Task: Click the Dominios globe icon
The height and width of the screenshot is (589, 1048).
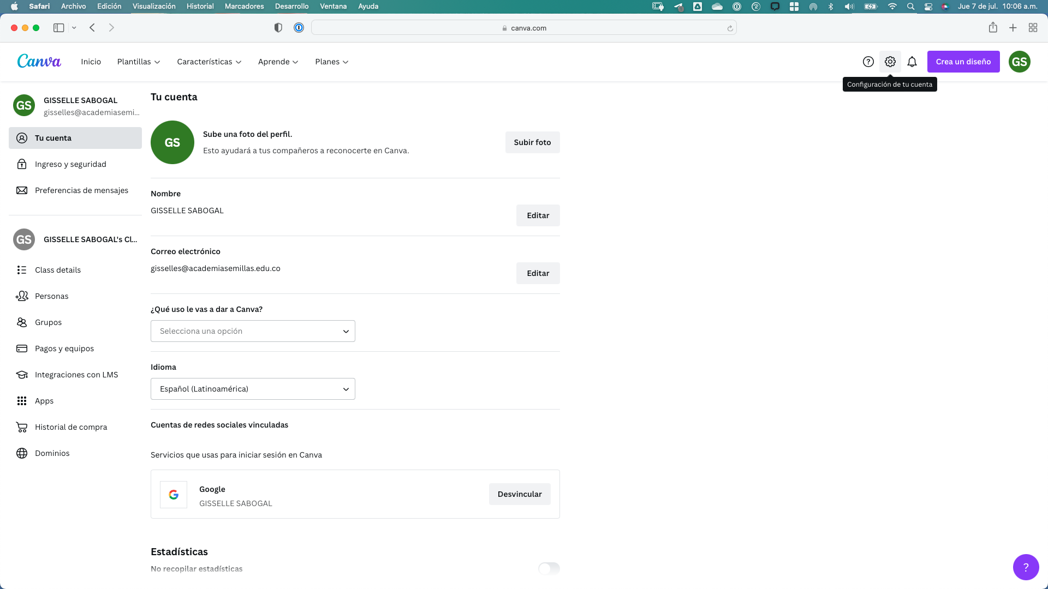Action: (x=22, y=453)
